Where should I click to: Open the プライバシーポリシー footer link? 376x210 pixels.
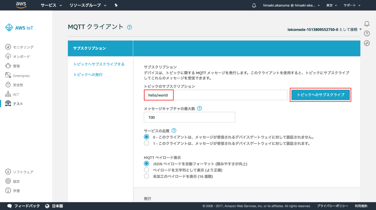[333, 206]
